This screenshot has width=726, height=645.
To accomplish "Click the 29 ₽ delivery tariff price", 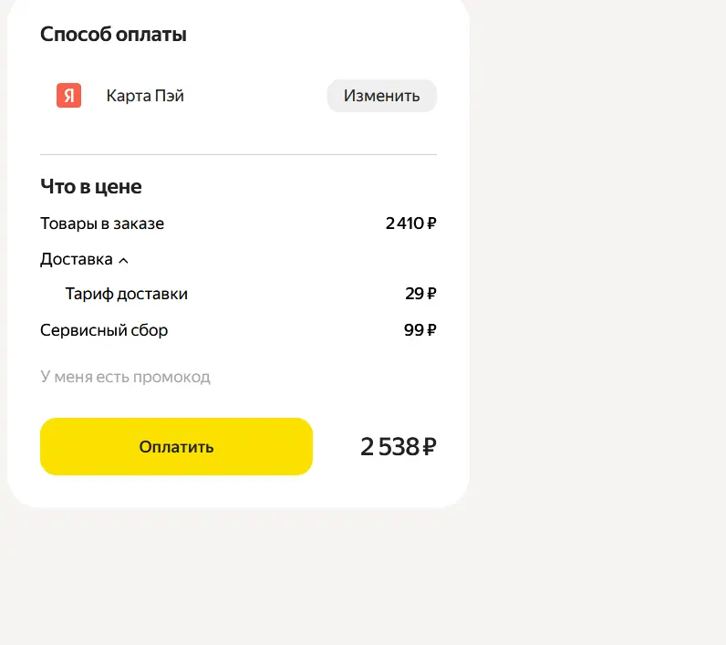I will 420,294.
